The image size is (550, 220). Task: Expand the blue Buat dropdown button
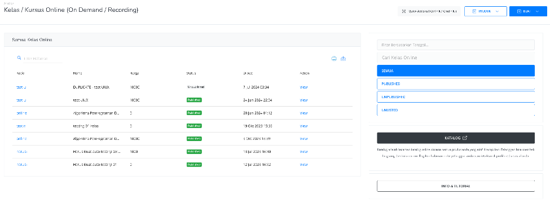pos(528,11)
